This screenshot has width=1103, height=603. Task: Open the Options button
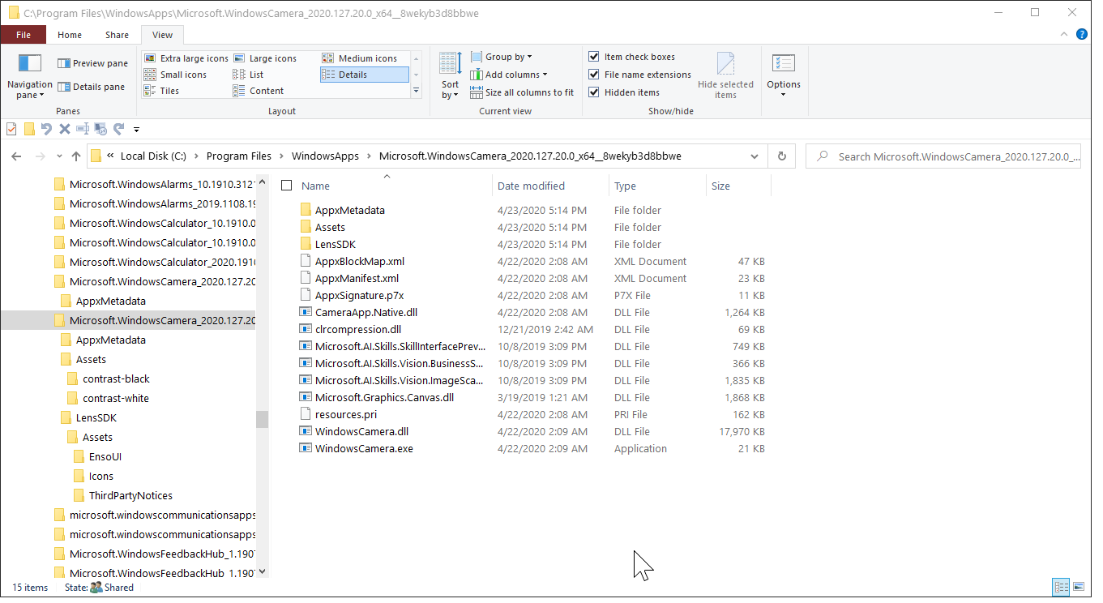point(784,76)
